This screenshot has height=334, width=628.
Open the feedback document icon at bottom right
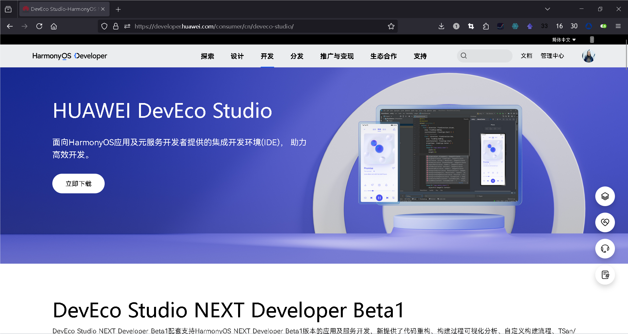605,275
